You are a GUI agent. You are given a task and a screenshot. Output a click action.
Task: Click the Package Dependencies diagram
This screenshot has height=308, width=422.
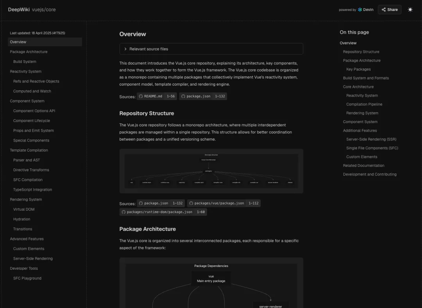coord(211,285)
